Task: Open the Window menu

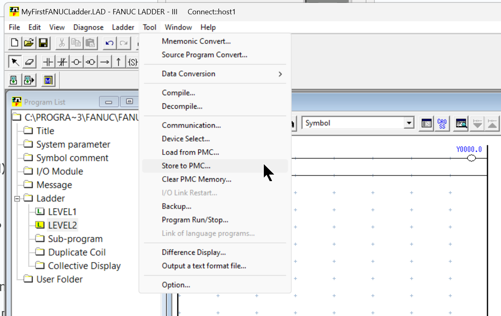Action: [x=178, y=27]
